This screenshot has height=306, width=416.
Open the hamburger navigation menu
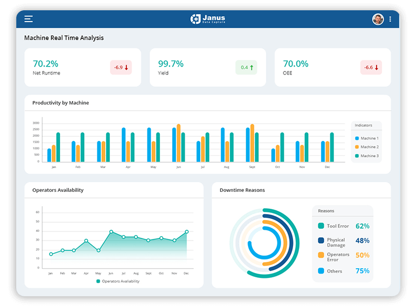pyautogui.click(x=29, y=19)
